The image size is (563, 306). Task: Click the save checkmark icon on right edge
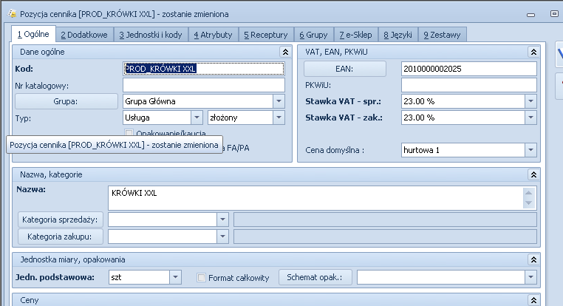pos(558,52)
